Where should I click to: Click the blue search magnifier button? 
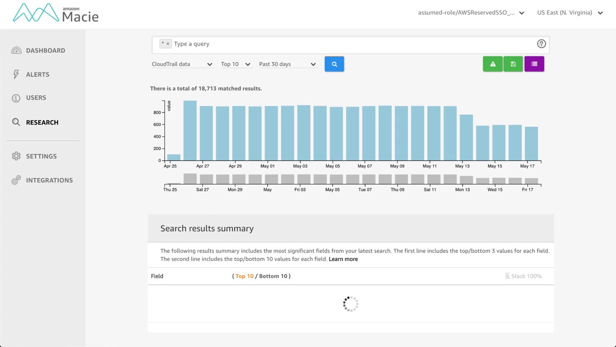coord(334,64)
